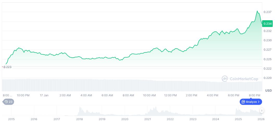Image resolution: width=279 pixels, height=122 pixels.
Task: Open the history badge showing 23
Action: click(8, 102)
